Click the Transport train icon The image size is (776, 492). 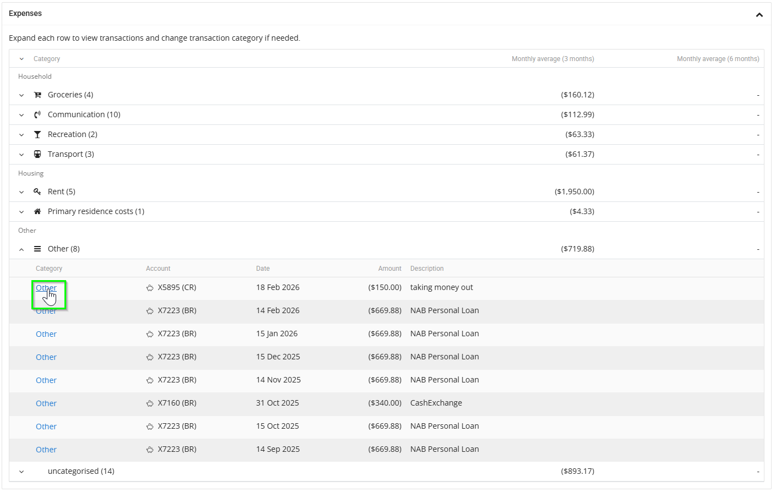click(x=37, y=155)
